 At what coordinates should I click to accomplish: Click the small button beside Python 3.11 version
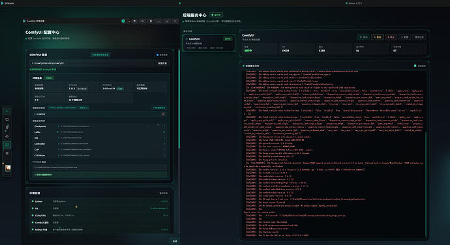pos(82,89)
